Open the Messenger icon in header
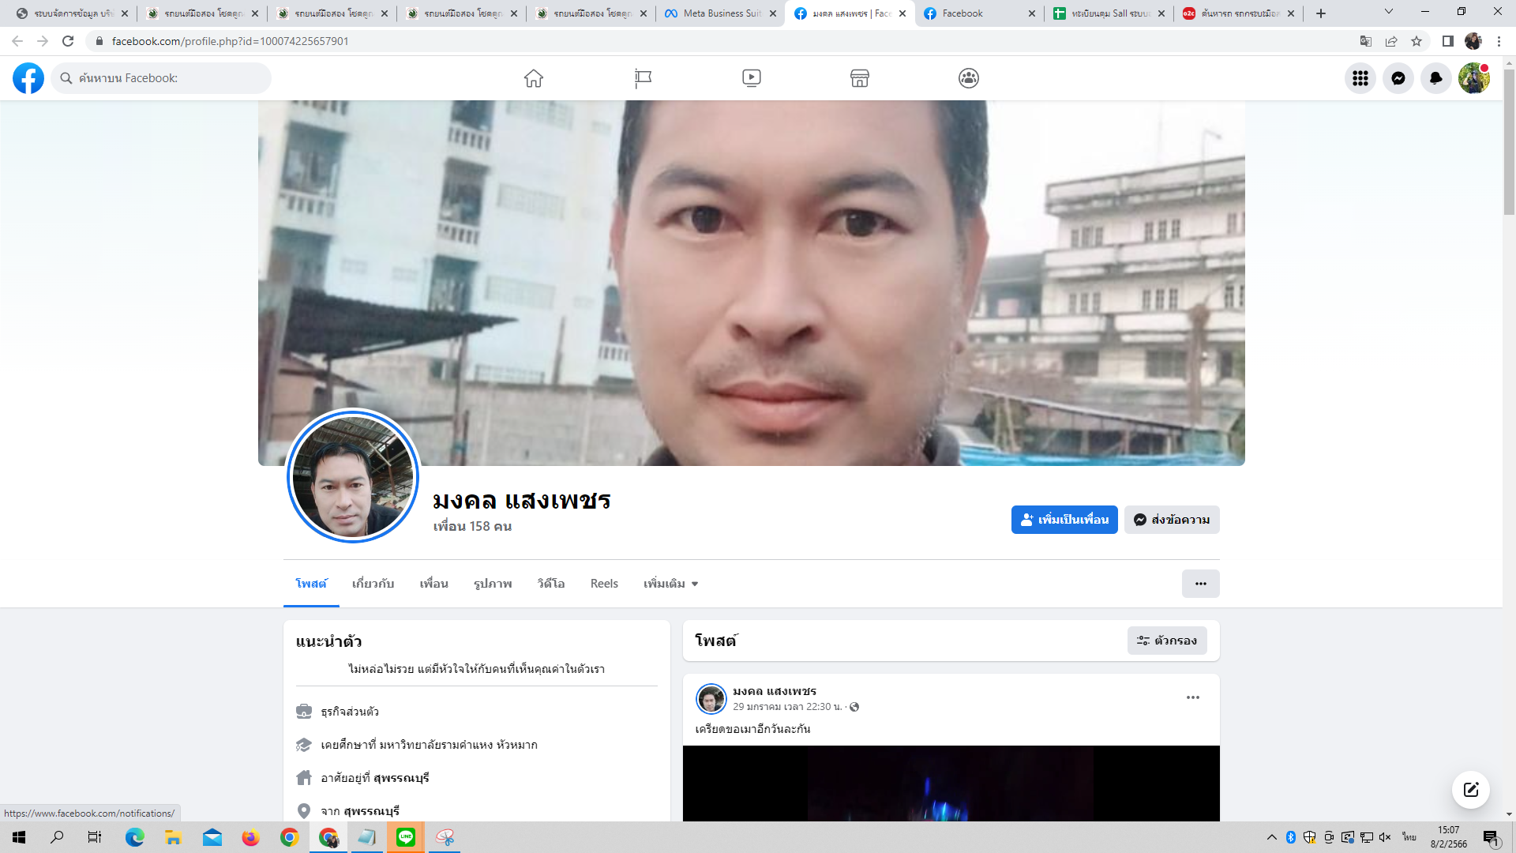This screenshot has width=1516, height=853. [x=1398, y=78]
